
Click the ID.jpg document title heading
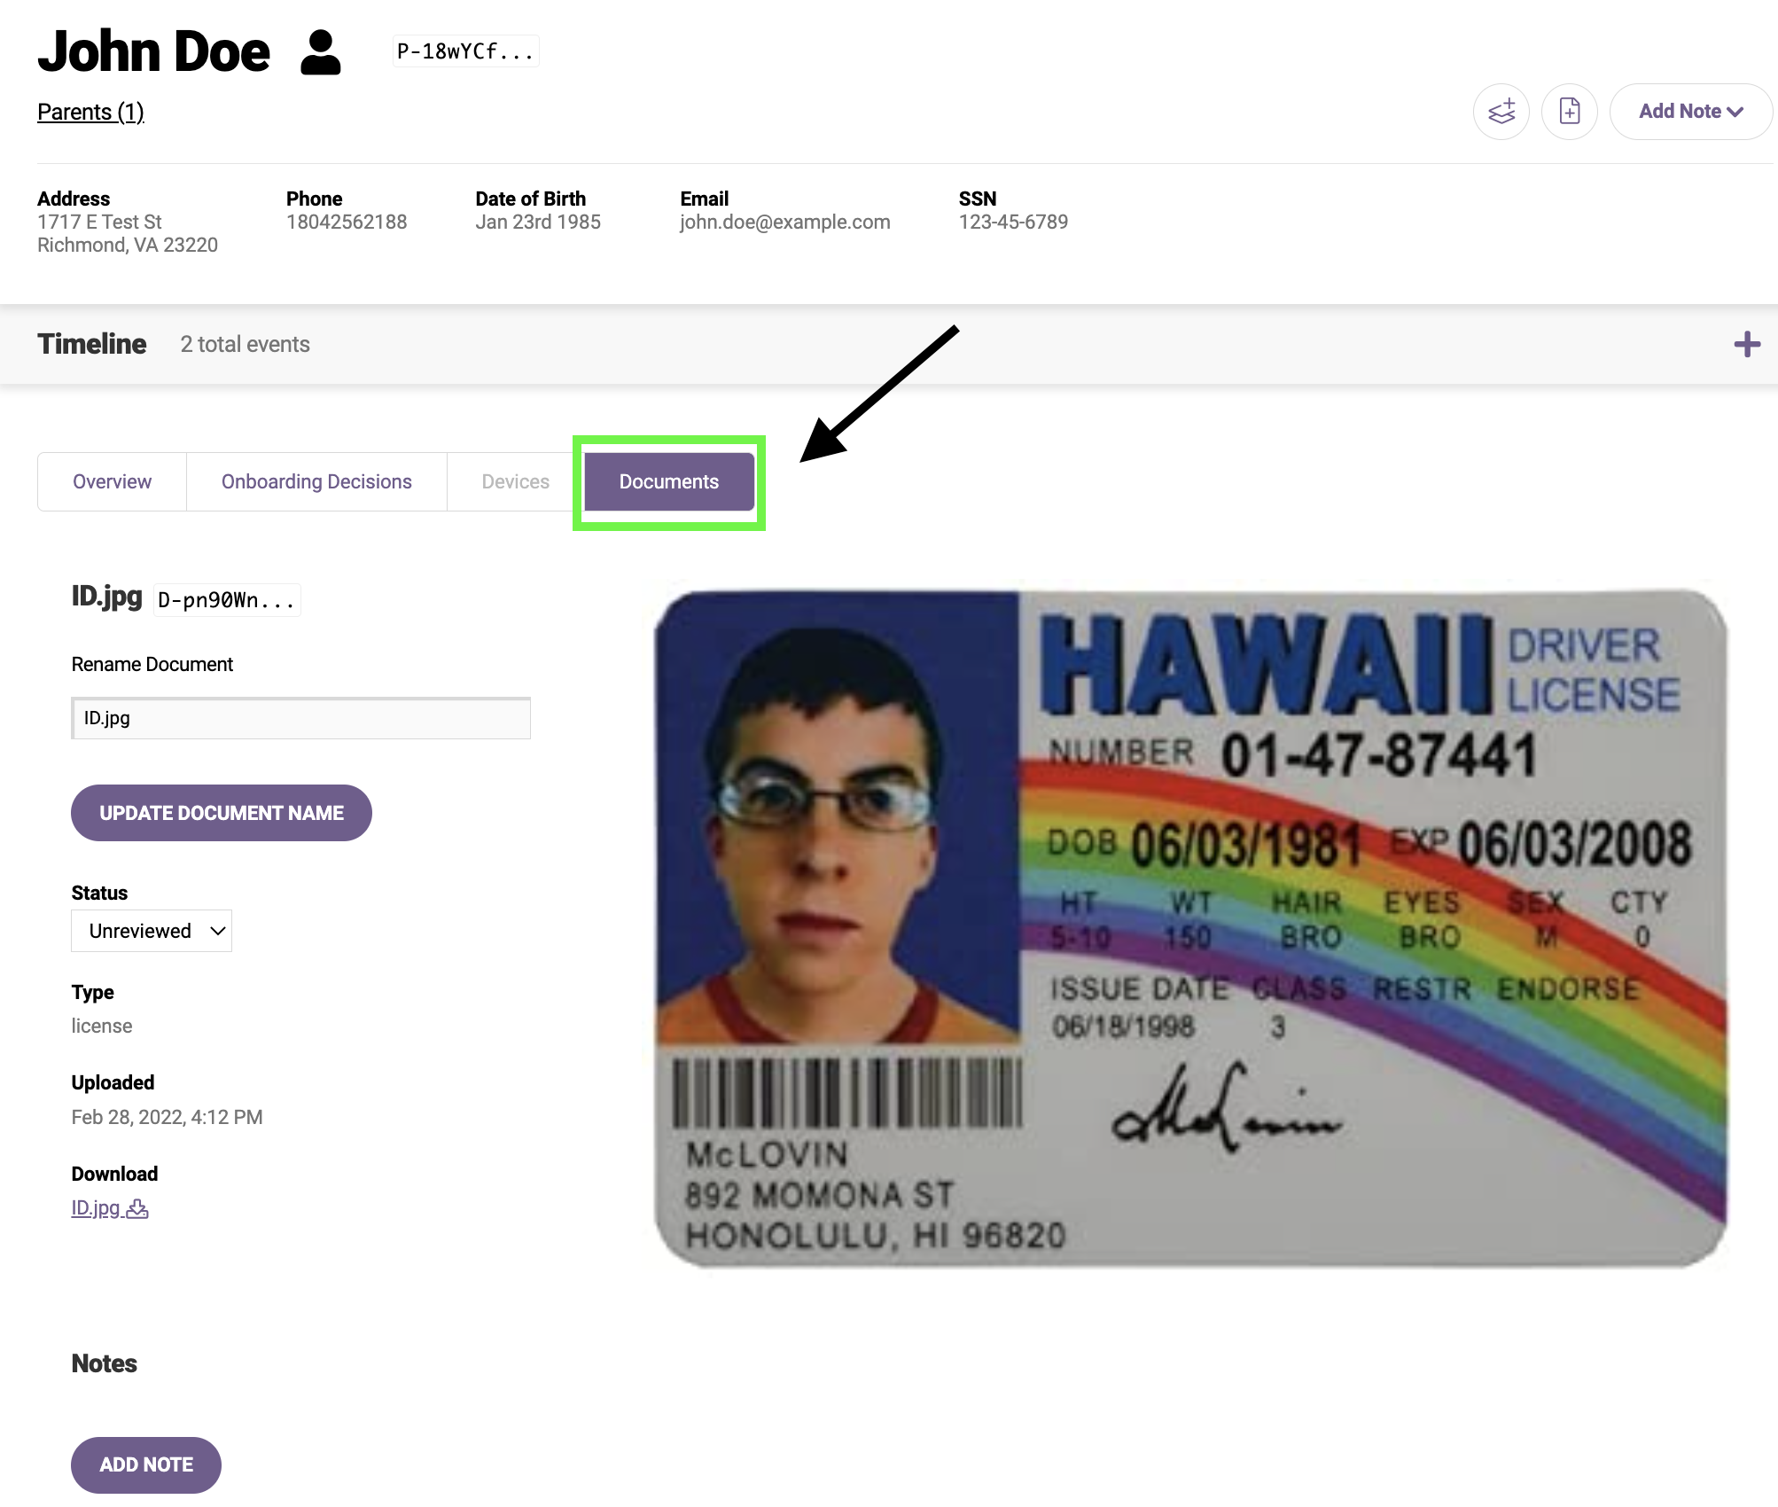(106, 597)
